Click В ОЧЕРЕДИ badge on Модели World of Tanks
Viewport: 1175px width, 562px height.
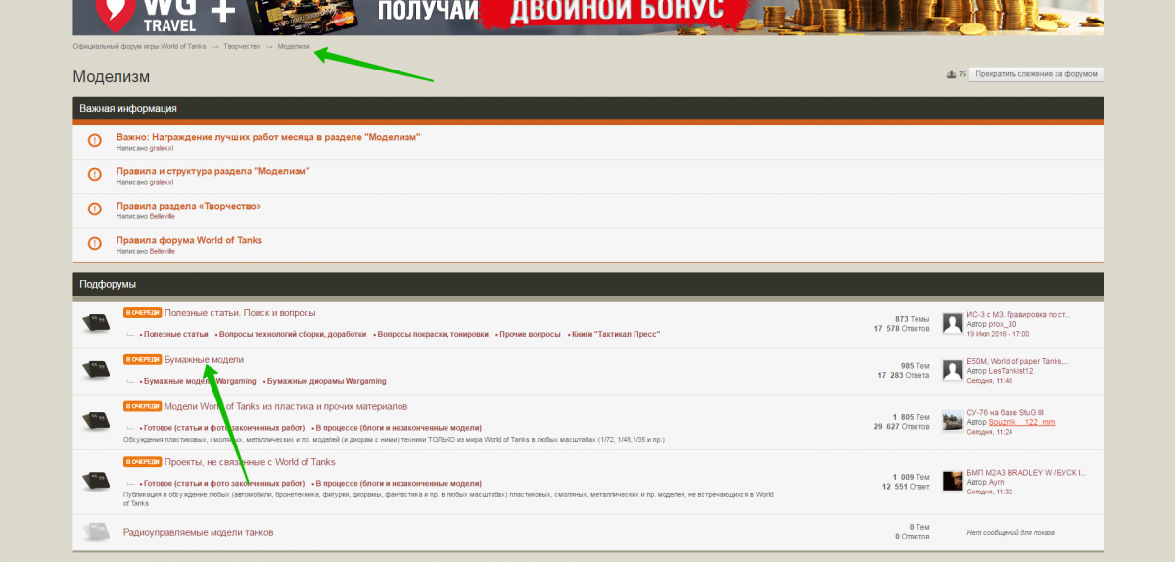[142, 406]
